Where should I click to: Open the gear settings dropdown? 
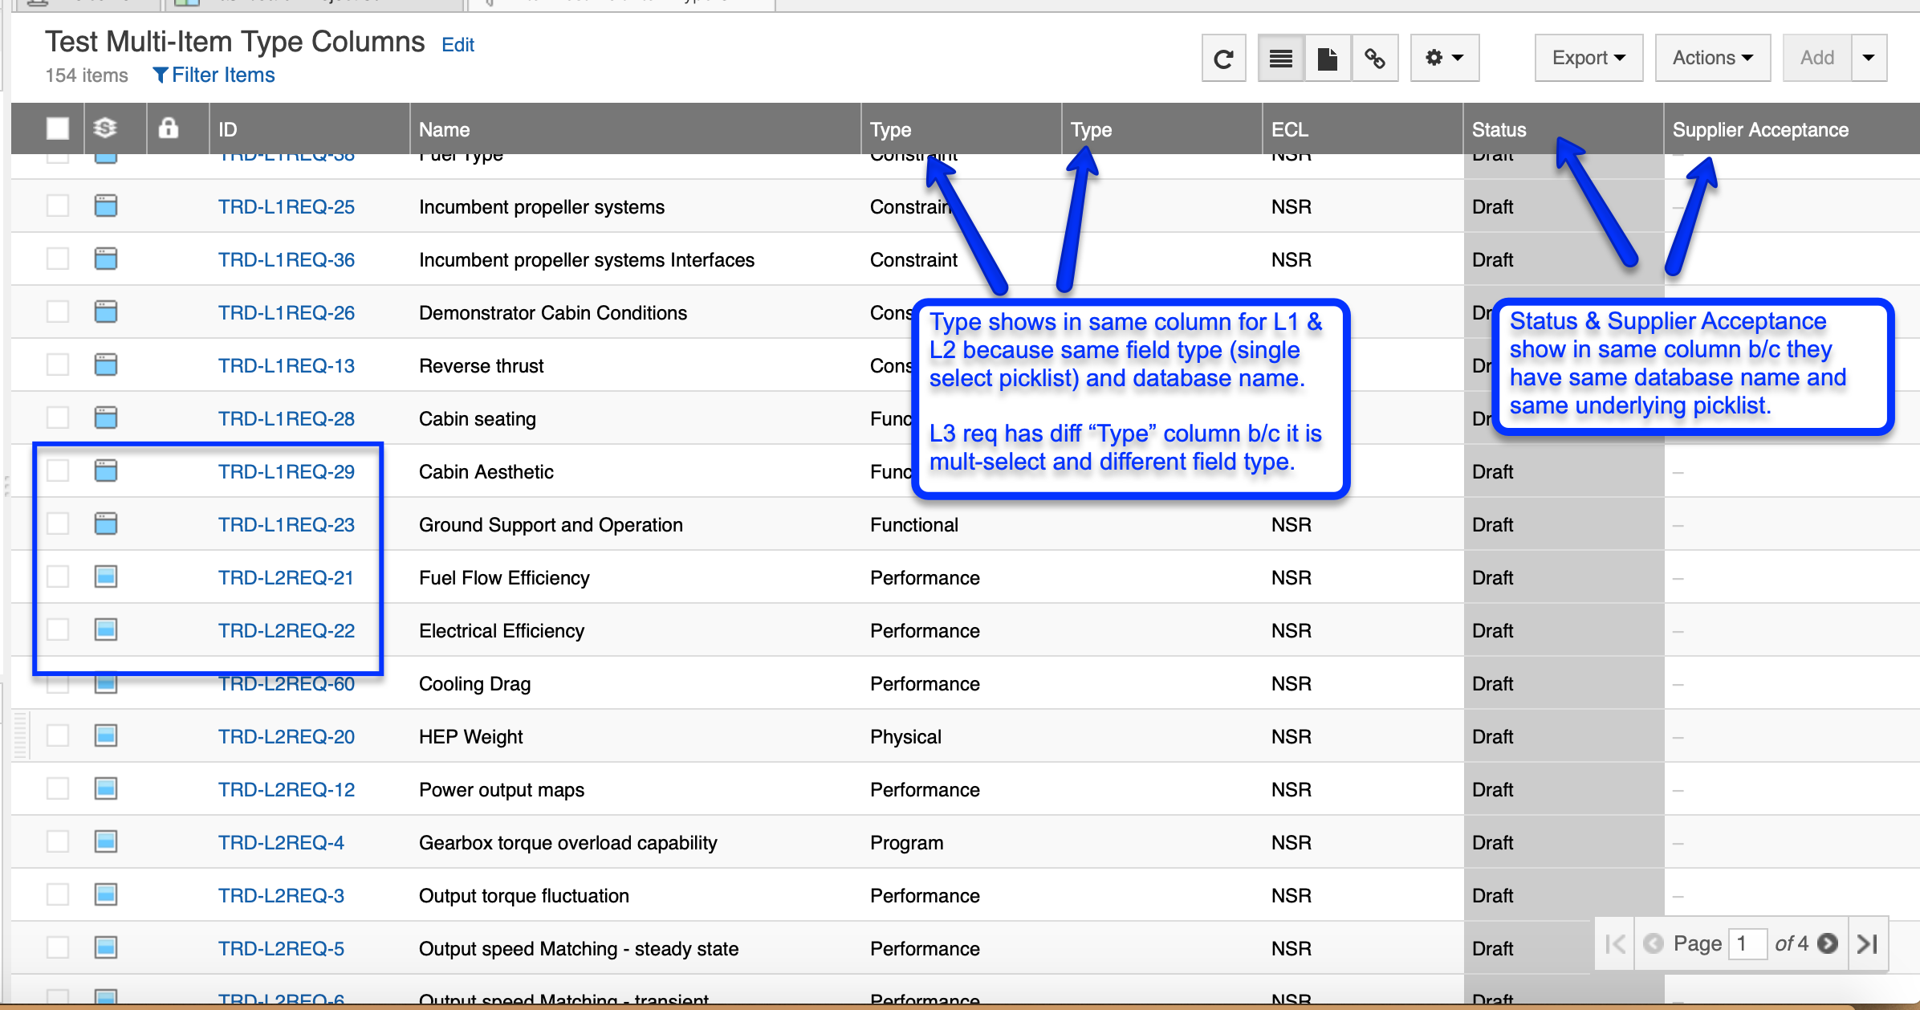(1445, 59)
